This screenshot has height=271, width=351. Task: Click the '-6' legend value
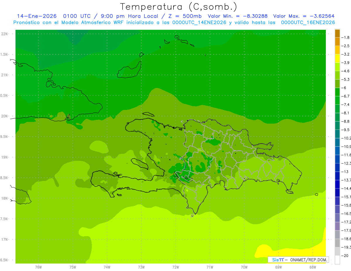coord(344,88)
